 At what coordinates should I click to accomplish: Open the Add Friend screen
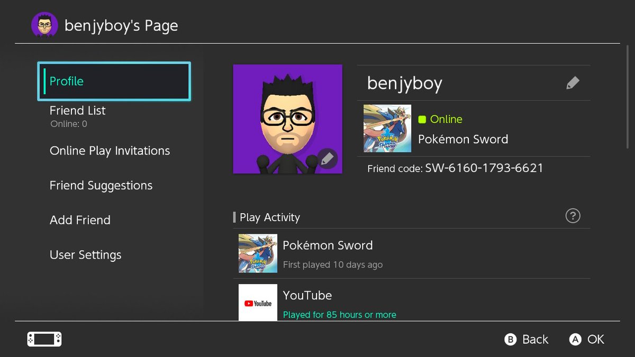pyautogui.click(x=80, y=219)
